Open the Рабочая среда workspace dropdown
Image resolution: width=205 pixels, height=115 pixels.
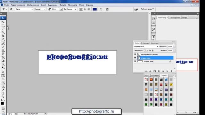pos(147,9)
